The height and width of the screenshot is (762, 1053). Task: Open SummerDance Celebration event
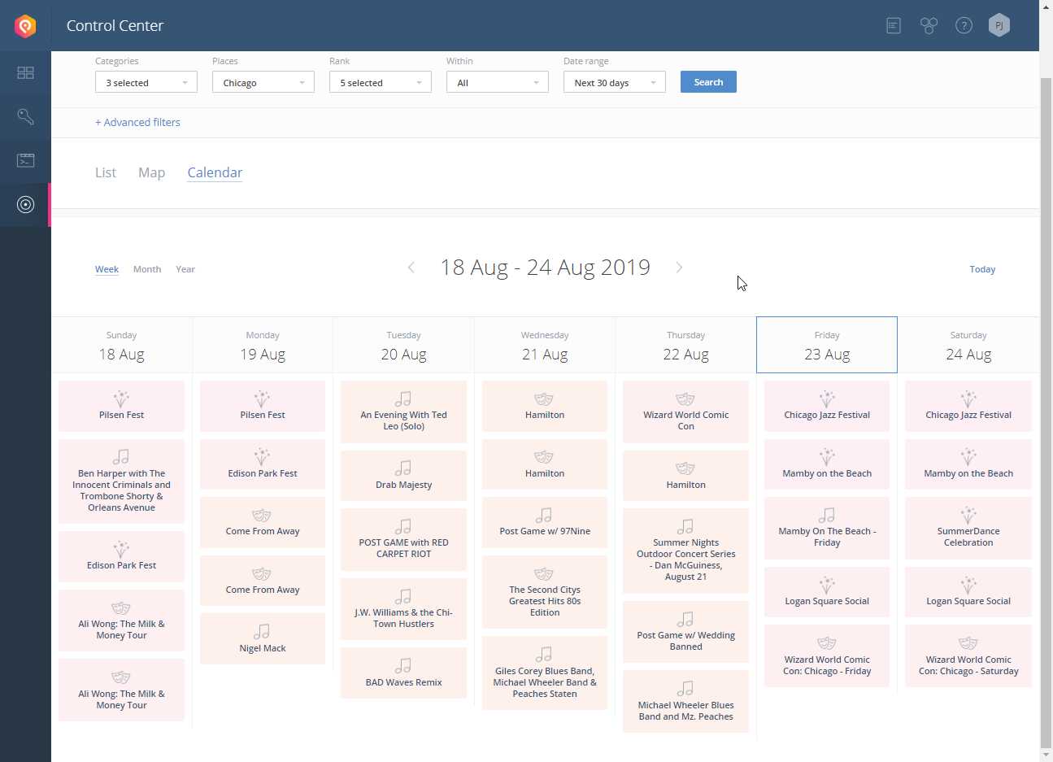tap(968, 528)
